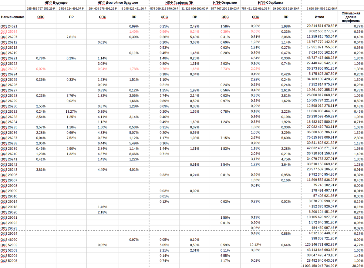Click the ОФЗ 26237 row label
Screen dimensions: 364x268
pos(9,138)
